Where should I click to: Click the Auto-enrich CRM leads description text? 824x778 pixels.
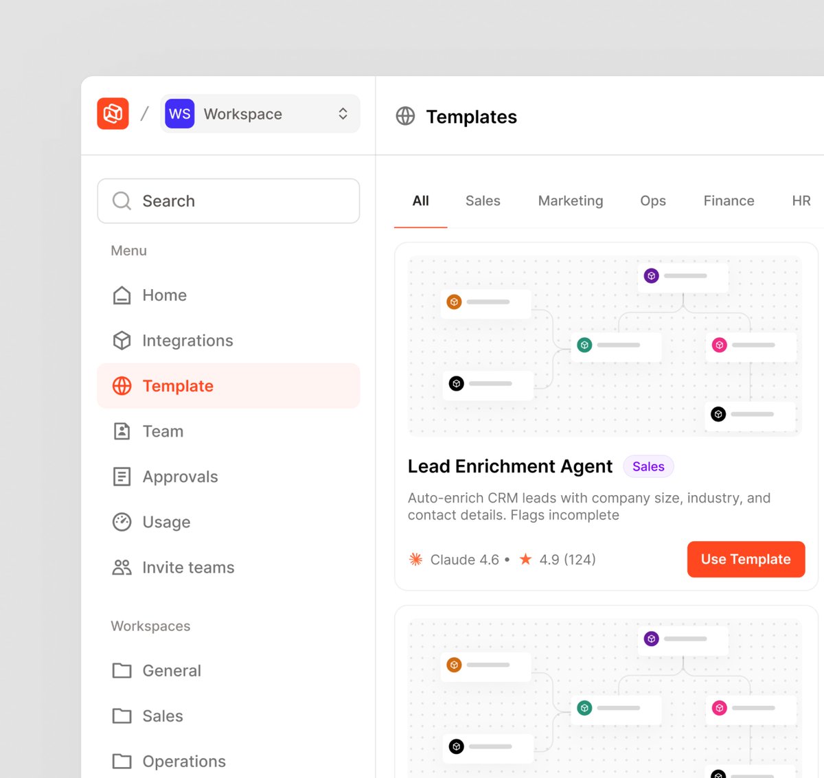(589, 506)
